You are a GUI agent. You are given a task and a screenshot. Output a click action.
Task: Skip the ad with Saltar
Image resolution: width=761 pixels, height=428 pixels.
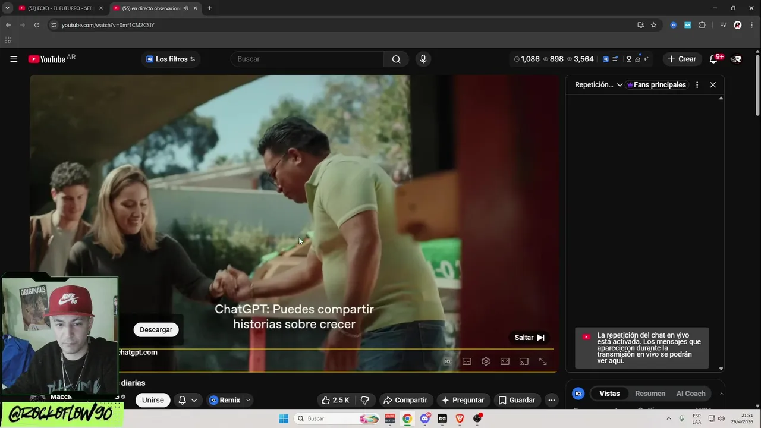click(529, 338)
